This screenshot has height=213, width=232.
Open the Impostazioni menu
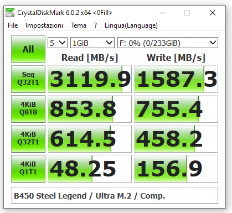point(44,25)
